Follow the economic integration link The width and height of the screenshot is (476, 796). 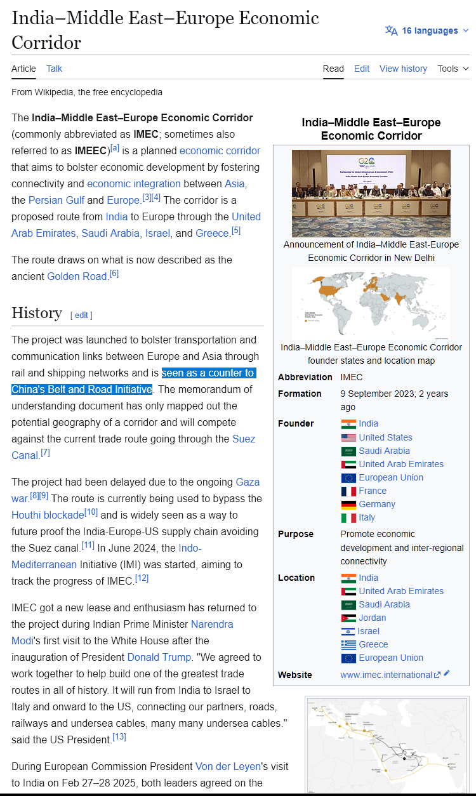pos(134,183)
